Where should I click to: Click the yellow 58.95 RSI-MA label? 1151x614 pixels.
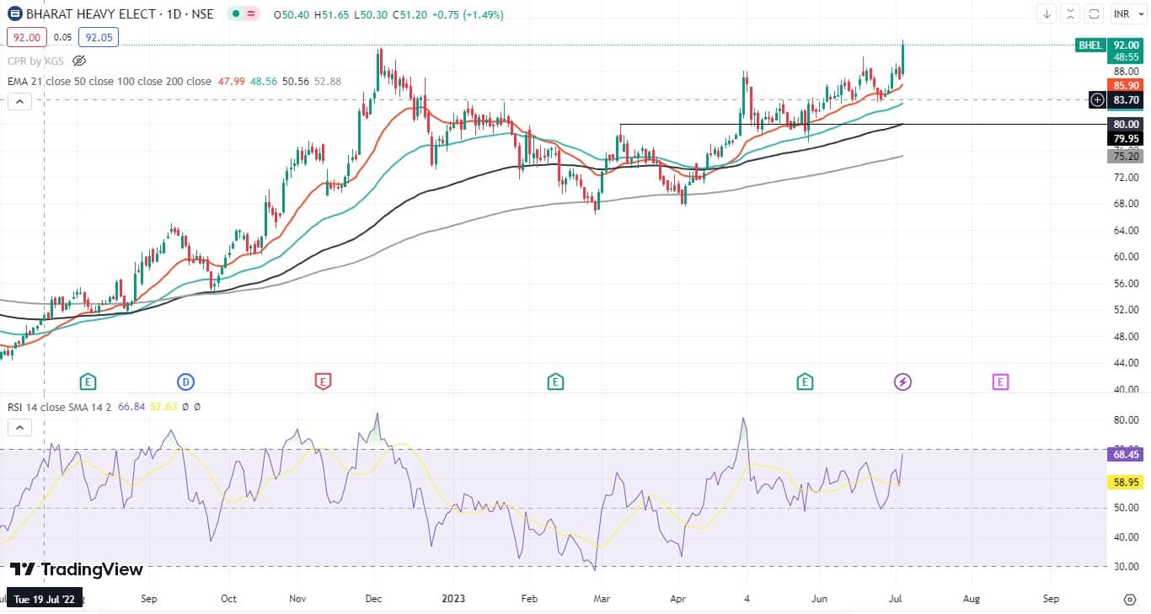[x=1127, y=482]
